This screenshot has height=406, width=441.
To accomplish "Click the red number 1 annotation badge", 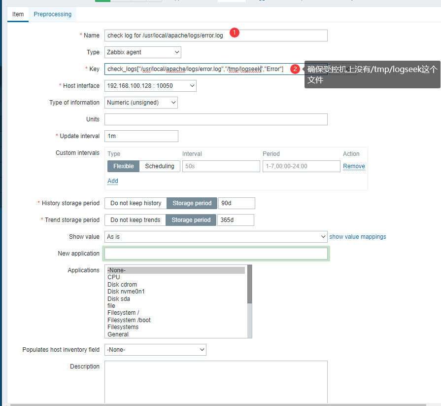I will [x=235, y=33].
